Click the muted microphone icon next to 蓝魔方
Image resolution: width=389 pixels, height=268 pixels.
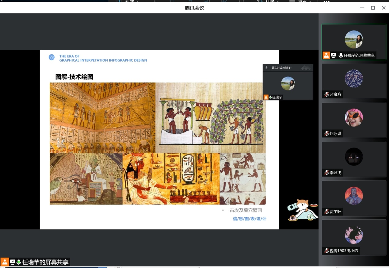pos(326,94)
